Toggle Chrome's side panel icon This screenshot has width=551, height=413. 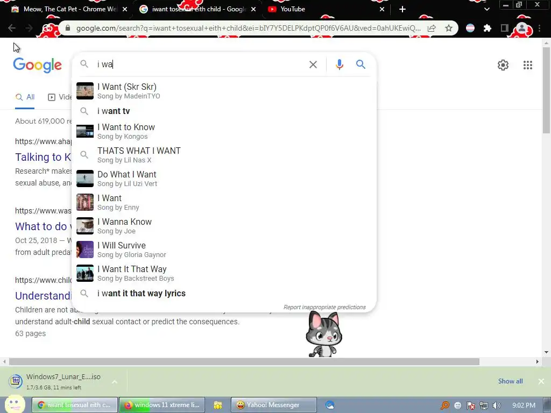tap(505, 28)
